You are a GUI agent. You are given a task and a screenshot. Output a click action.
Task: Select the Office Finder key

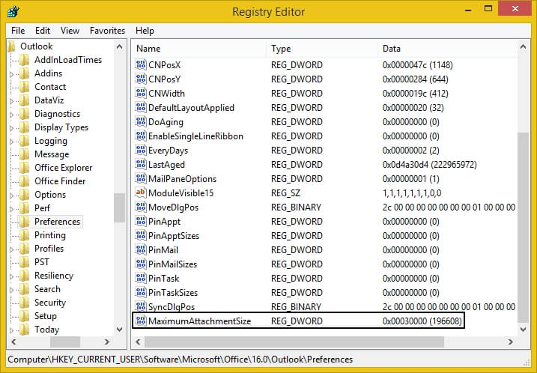tap(60, 181)
